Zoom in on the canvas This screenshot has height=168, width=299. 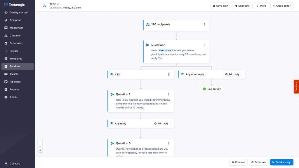click(x=40, y=142)
